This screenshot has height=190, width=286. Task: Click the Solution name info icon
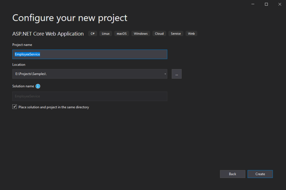tap(38, 86)
